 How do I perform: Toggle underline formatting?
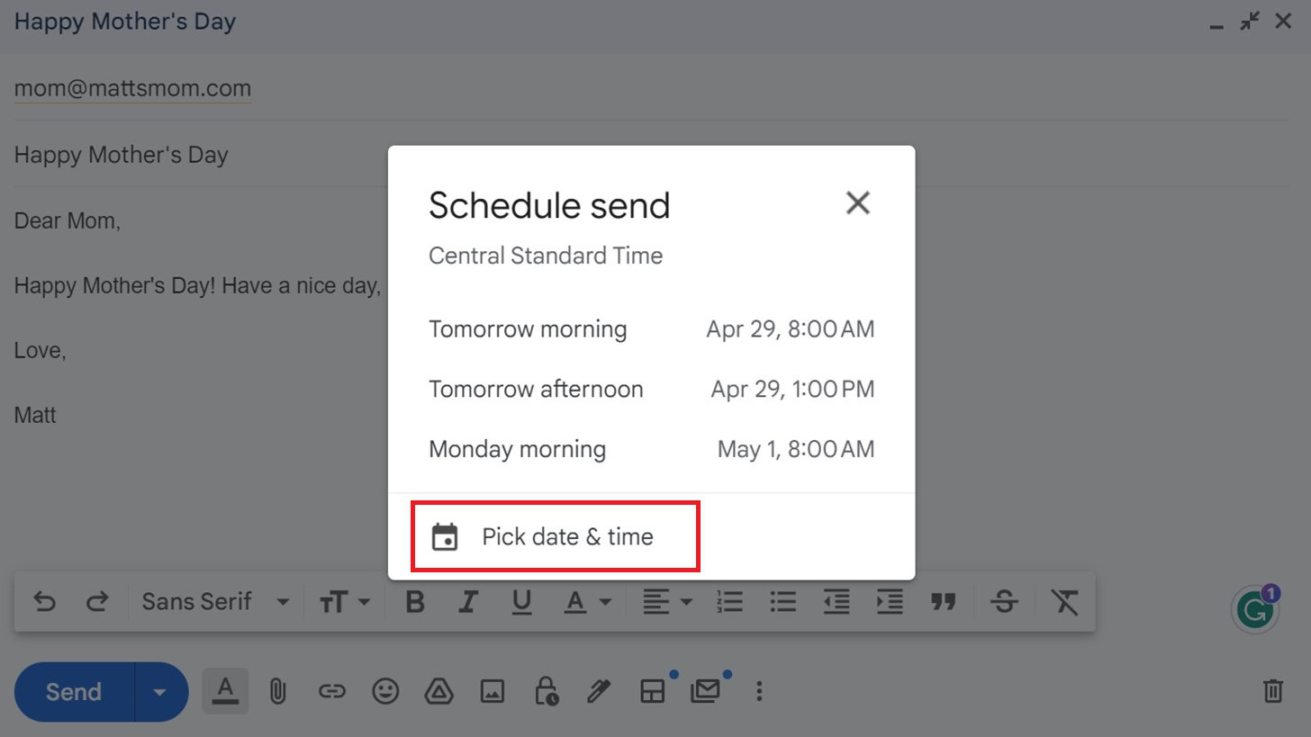[x=521, y=602]
